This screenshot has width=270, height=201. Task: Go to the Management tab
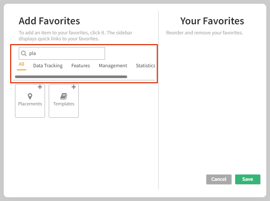(x=113, y=66)
